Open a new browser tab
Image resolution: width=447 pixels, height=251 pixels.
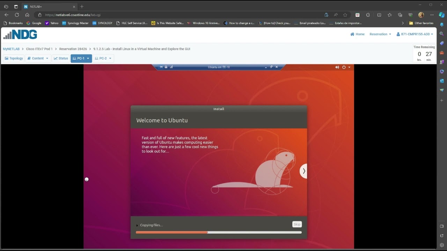pos(82,7)
